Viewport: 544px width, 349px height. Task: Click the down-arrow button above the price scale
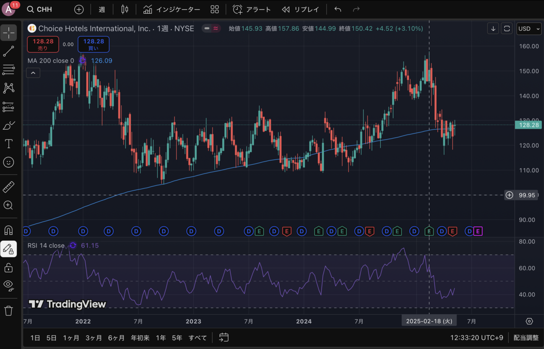tap(493, 28)
